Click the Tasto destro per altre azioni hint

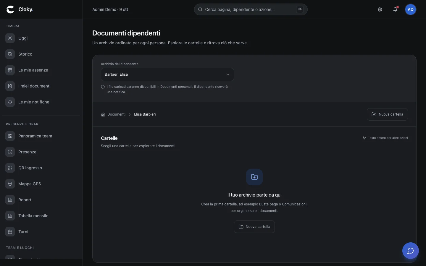[x=385, y=138]
